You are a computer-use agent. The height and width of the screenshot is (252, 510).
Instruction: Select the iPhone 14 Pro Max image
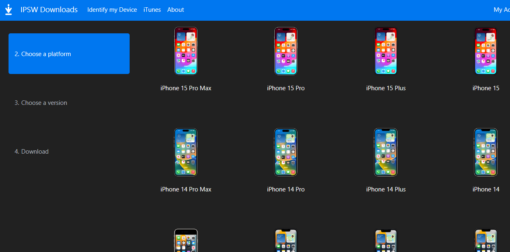[186, 152]
